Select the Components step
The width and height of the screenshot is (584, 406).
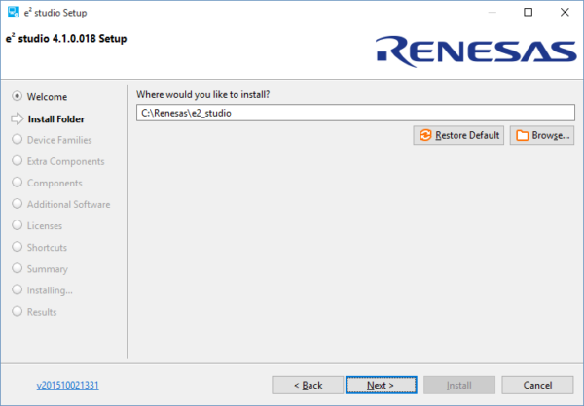pos(55,183)
